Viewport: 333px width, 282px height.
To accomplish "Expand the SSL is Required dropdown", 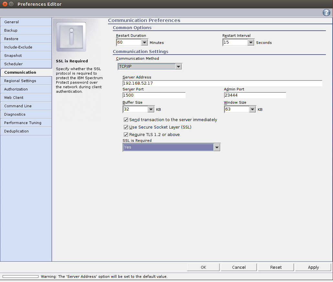I will click(217, 147).
